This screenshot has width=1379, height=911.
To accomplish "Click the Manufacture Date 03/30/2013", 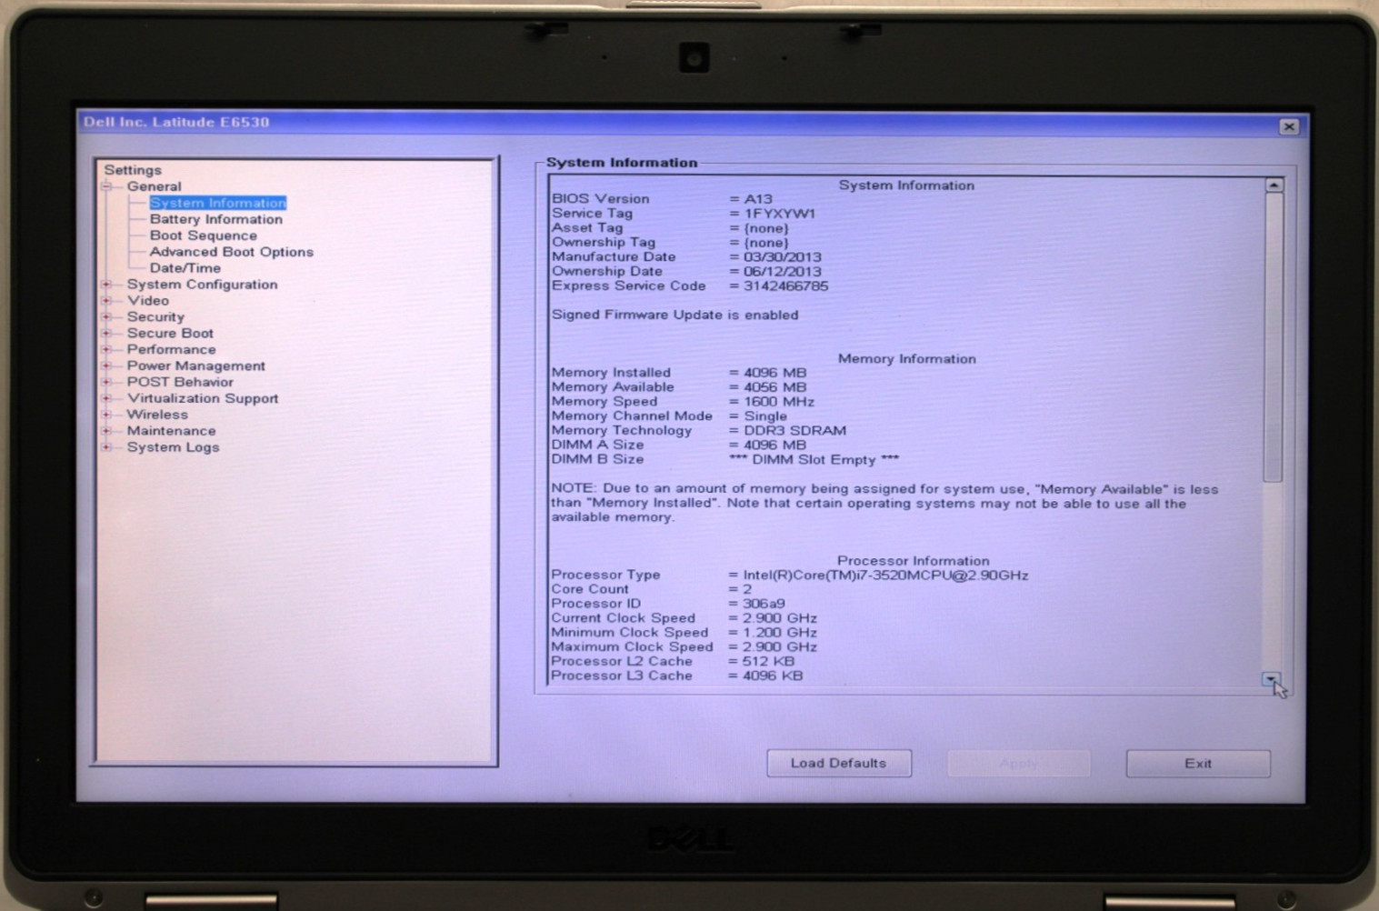I will point(783,257).
